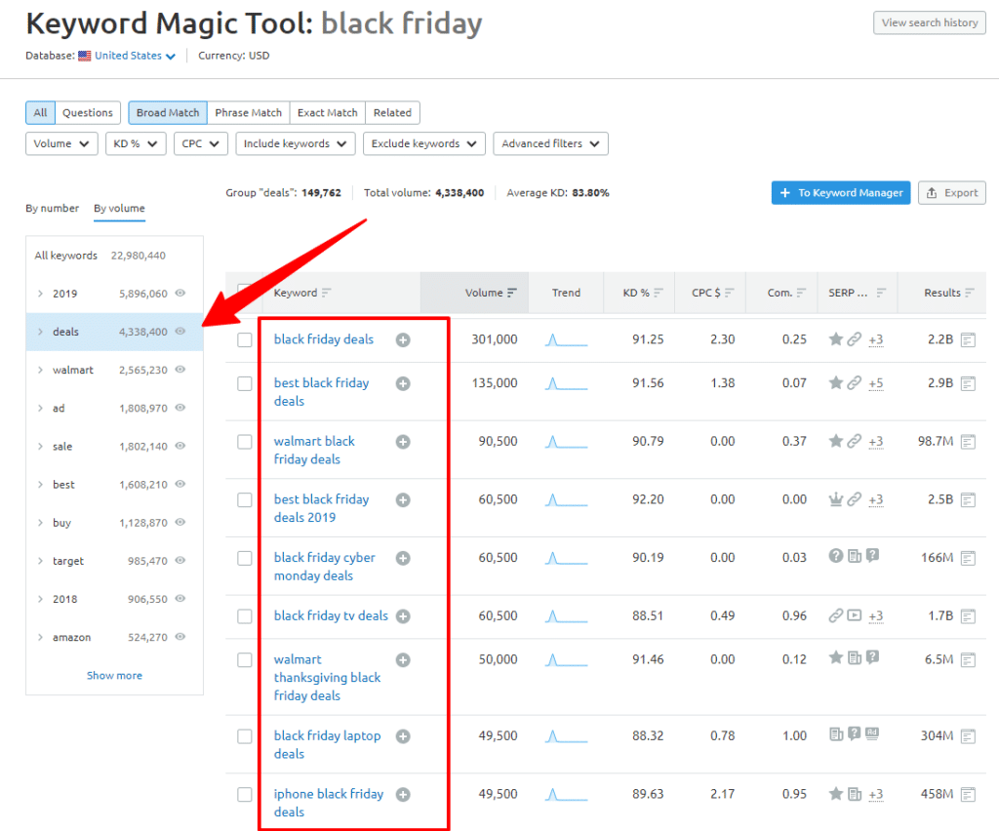View trend sparkline for 'best black friday deals'
The width and height of the screenshot is (999, 831).
(566, 383)
